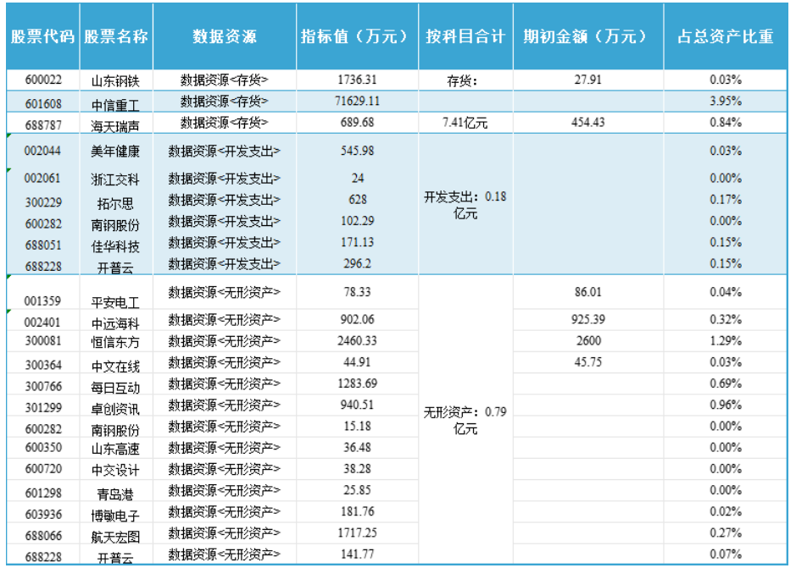The height and width of the screenshot is (568, 796).
Task: Select the 2460.33 indicator value cell
Action: pos(357,341)
